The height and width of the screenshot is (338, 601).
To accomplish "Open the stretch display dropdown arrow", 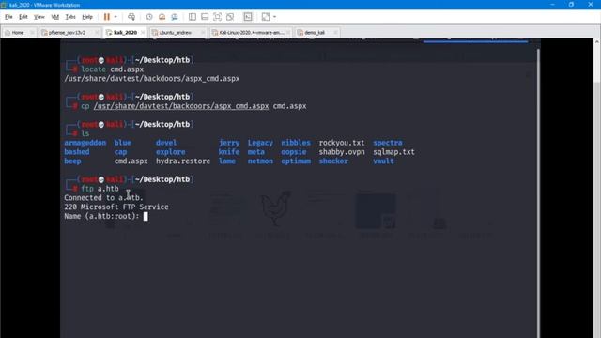I will tap(274, 17).
